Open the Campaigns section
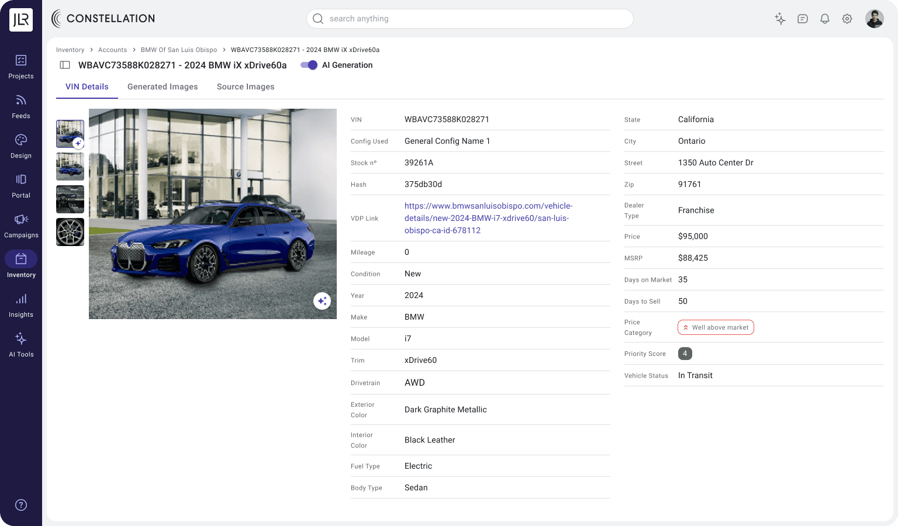This screenshot has width=898, height=526. point(21,226)
